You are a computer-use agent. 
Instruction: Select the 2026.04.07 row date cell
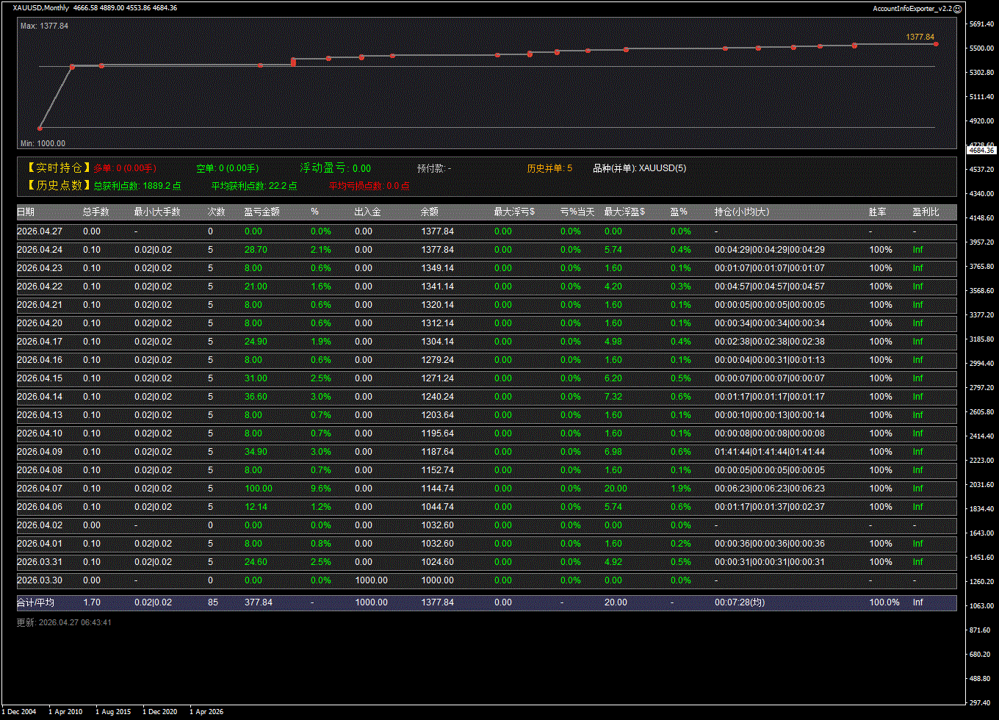click(x=40, y=489)
